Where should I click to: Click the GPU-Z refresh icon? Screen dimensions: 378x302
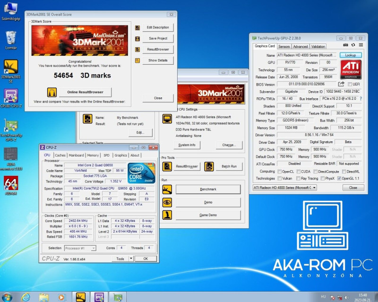point(353,45)
